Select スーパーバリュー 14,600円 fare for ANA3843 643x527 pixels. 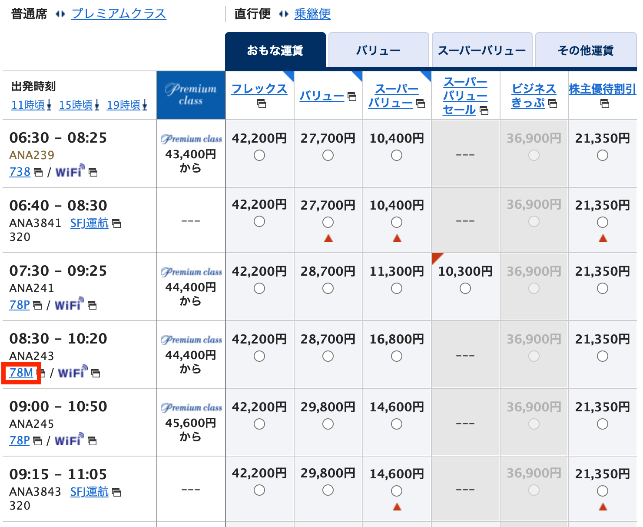point(397,491)
